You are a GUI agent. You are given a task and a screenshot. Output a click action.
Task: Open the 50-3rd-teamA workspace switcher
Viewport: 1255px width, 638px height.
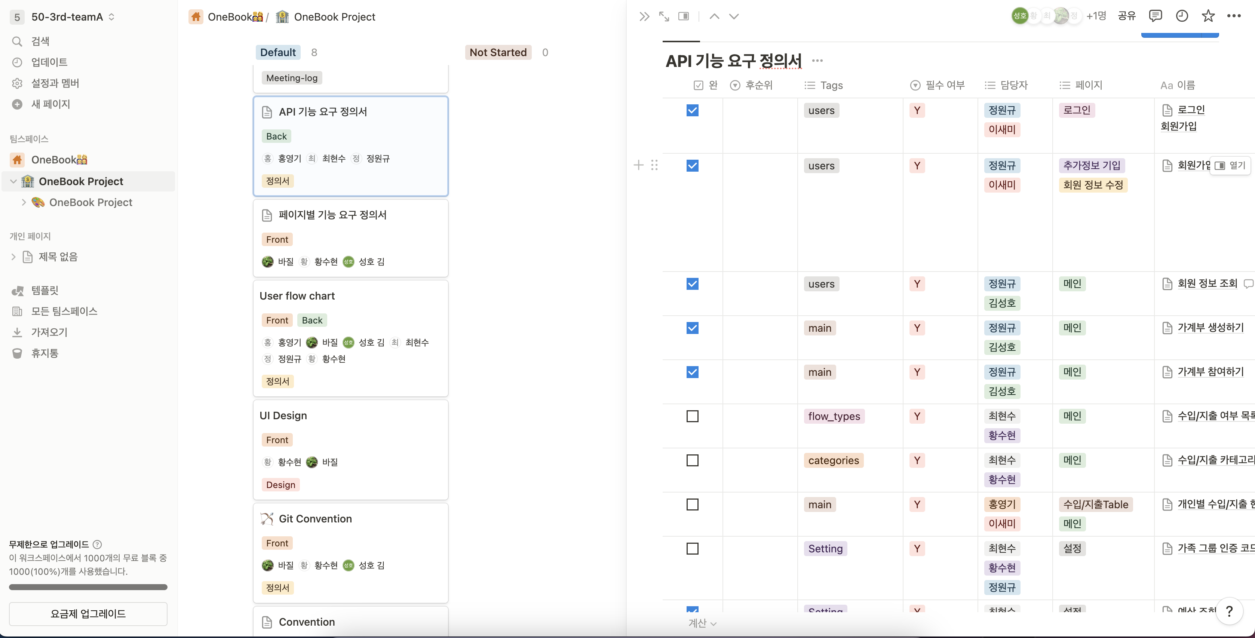67,17
